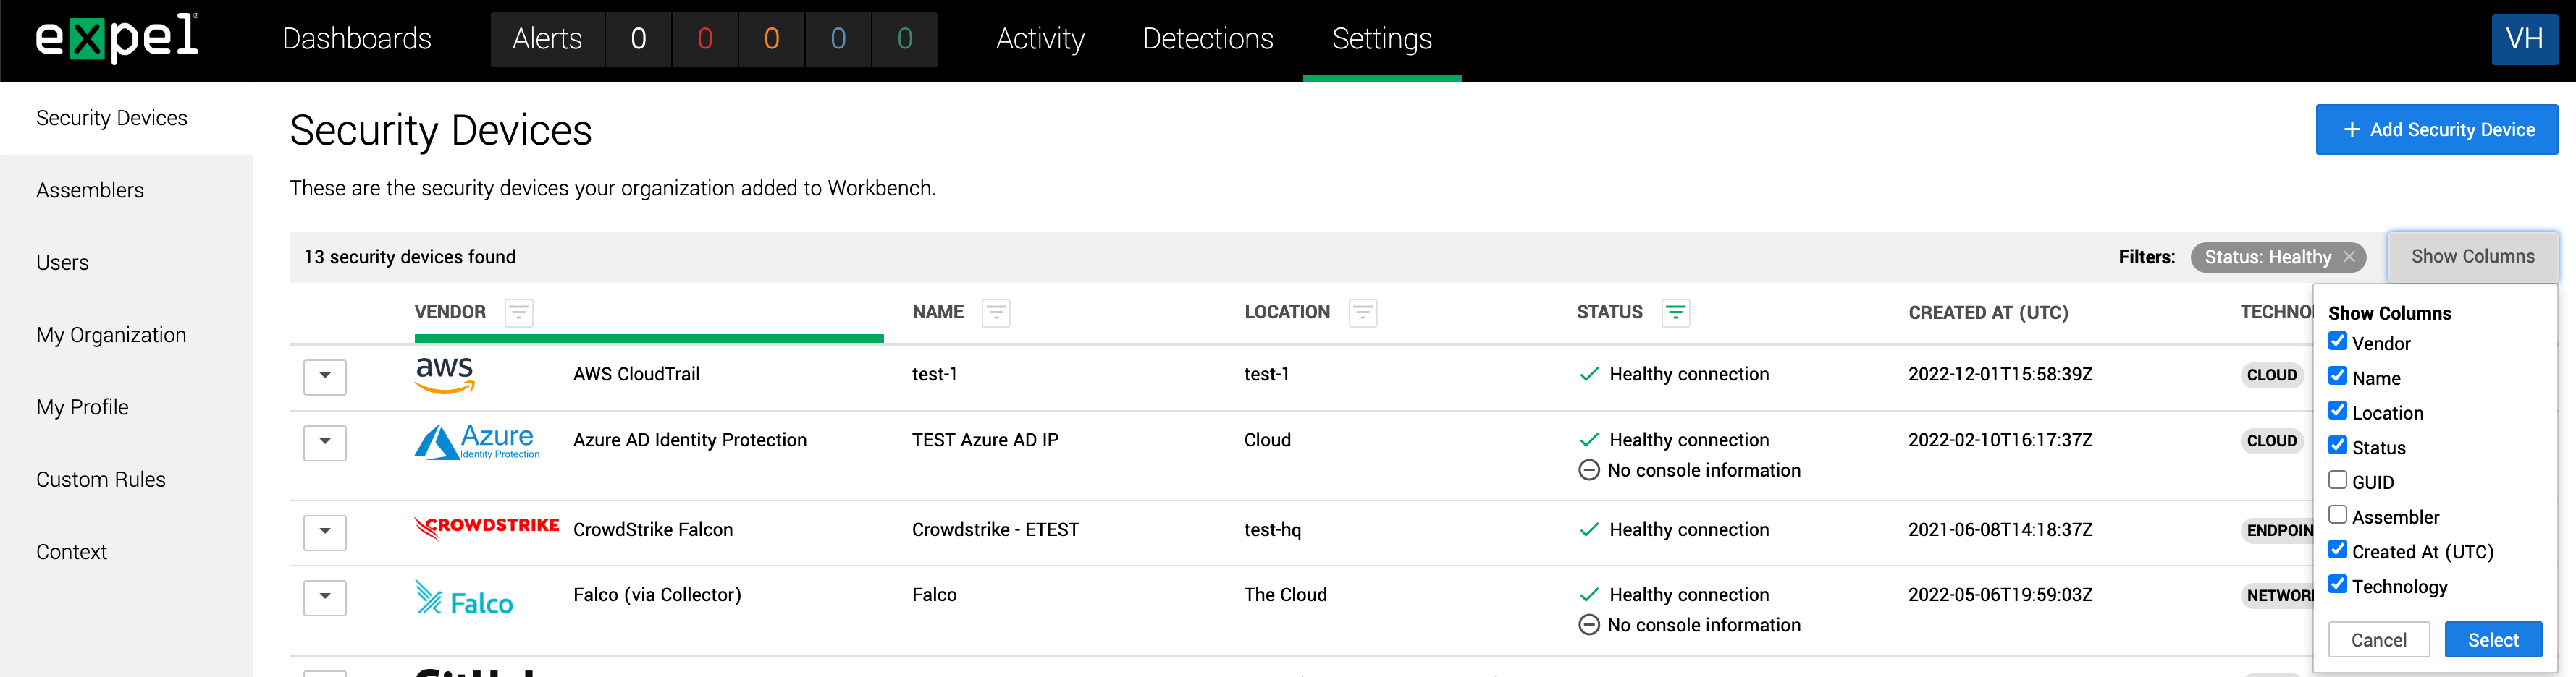Screen dimensions: 2576x677
Task: Click the orange alert count badge
Action: (x=771, y=39)
